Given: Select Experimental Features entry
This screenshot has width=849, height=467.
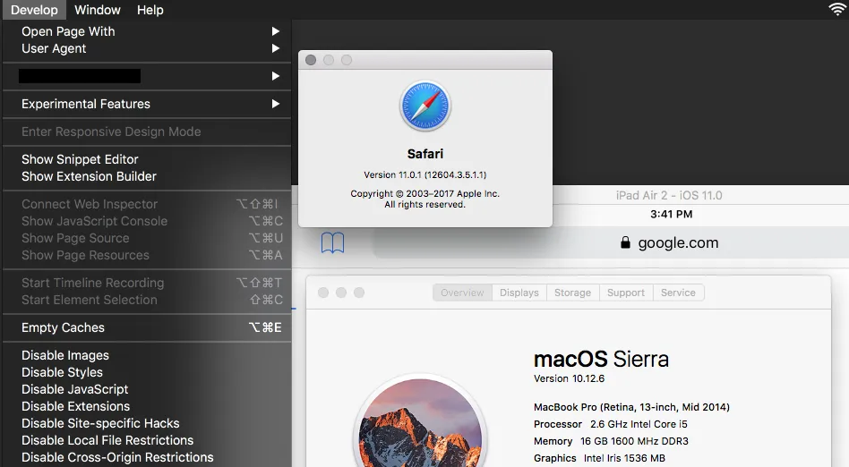Looking at the screenshot, I should pos(147,104).
